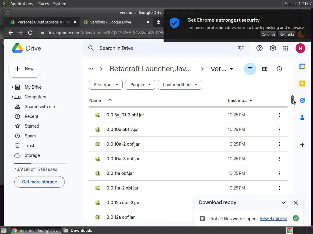This screenshot has width=313, height=234.
Task: Reverse Name sort direction arrow
Action: [x=110, y=101]
